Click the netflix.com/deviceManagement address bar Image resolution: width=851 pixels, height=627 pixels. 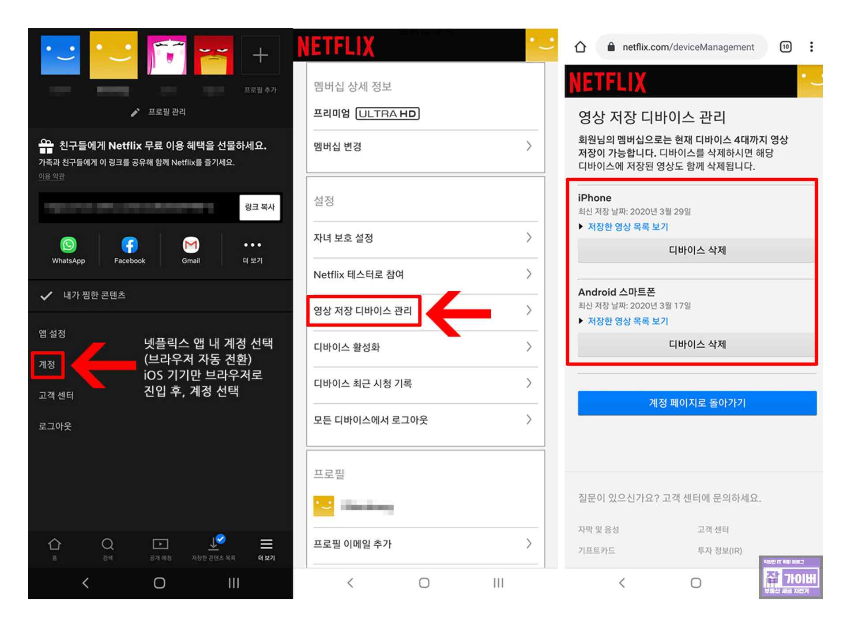[688, 47]
